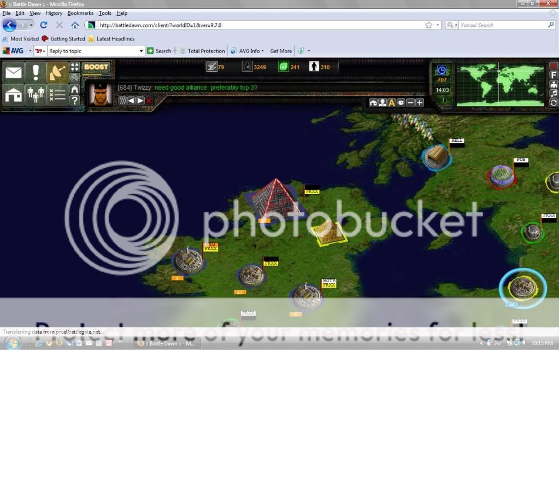Click the four-arrows fullscreen icon
This screenshot has height=477, width=559.
pos(74,67)
